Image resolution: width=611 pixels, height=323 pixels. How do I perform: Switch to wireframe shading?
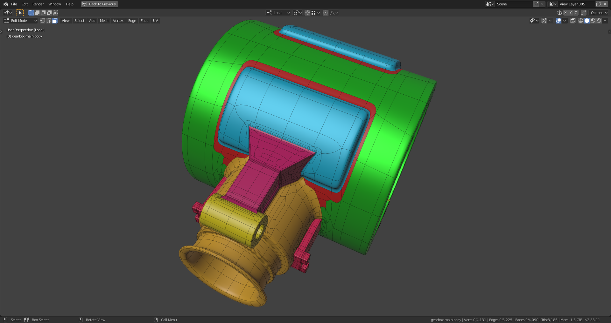point(580,21)
